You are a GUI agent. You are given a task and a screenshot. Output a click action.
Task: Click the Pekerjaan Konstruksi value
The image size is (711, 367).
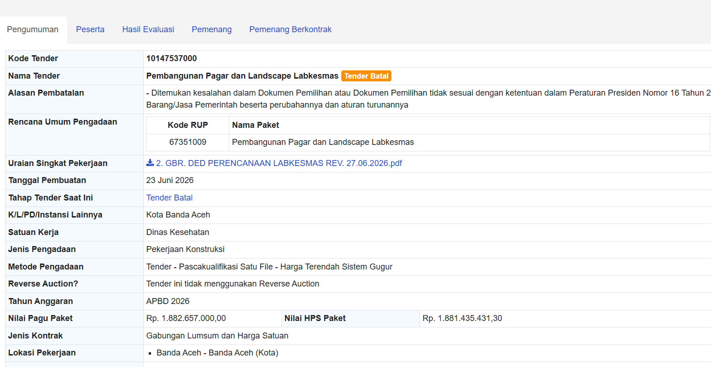tap(186, 249)
